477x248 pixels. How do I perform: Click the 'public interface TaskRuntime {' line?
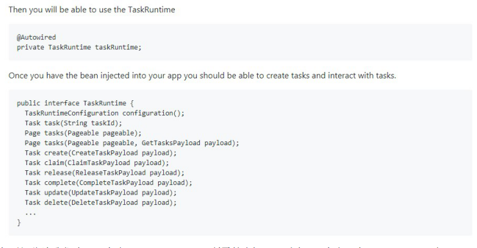(x=75, y=103)
